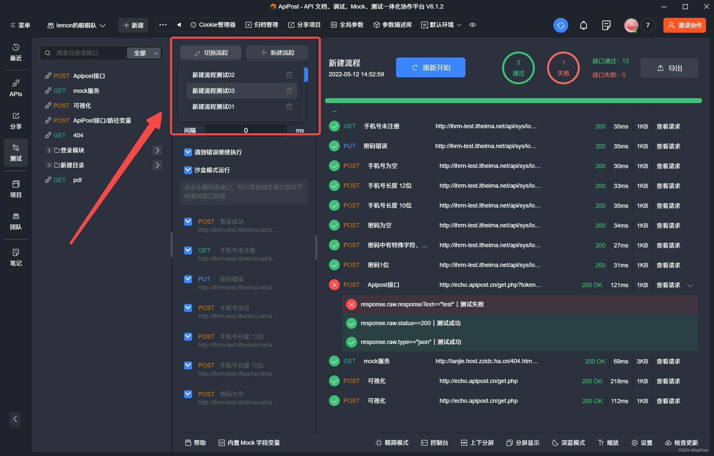Open the 默认环境 environment dropdown
The image size is (714, 456).
[441, 24]
